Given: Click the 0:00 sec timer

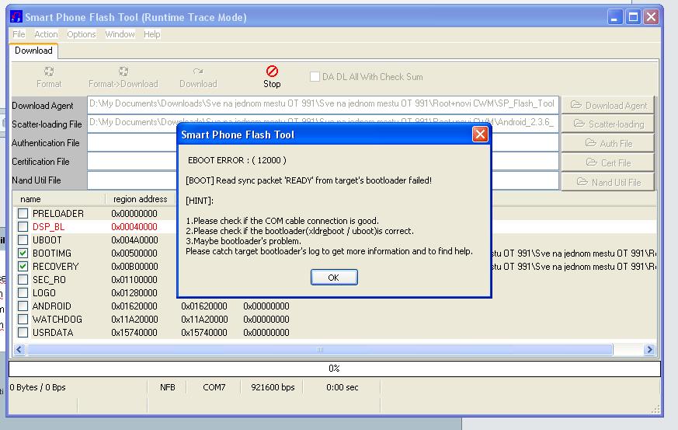Looking at the screenshot, I should pyautogui.click(x=342, y=387).
